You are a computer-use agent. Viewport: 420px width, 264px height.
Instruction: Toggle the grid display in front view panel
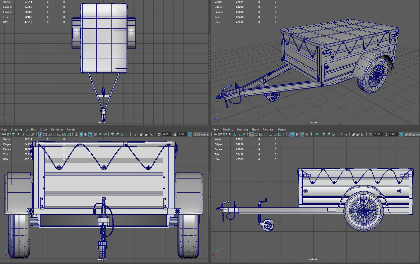coord(40,134)
